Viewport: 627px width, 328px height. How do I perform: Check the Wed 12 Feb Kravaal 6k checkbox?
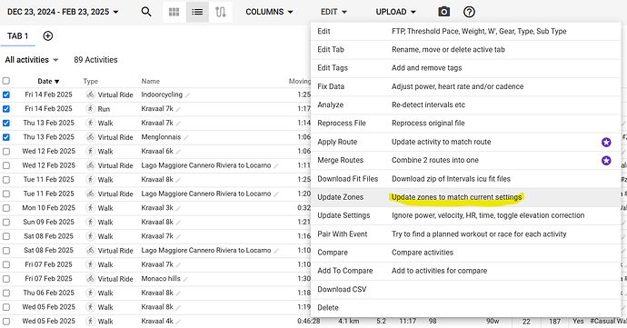point(6,152)
